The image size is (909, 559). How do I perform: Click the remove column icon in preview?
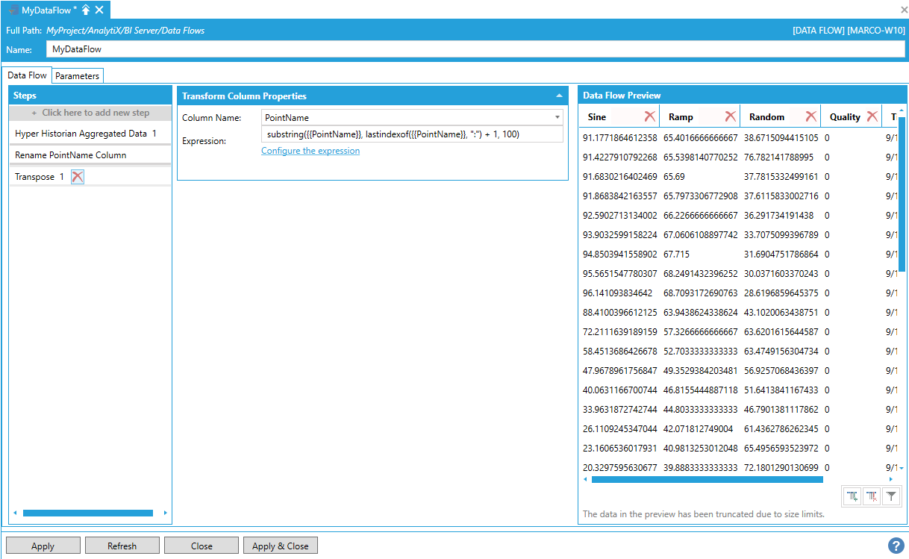871,496
